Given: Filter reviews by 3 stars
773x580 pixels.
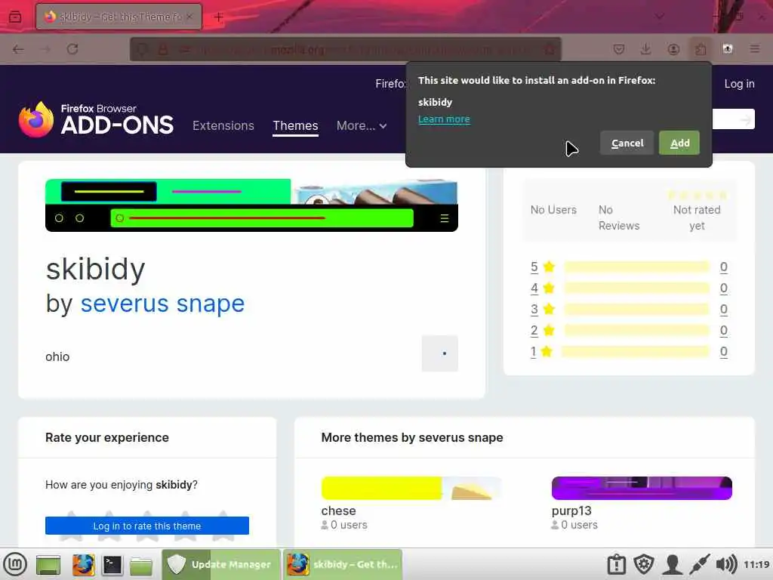Looking at the screenshot, I should pyautogui.click(x=534, y=309).
